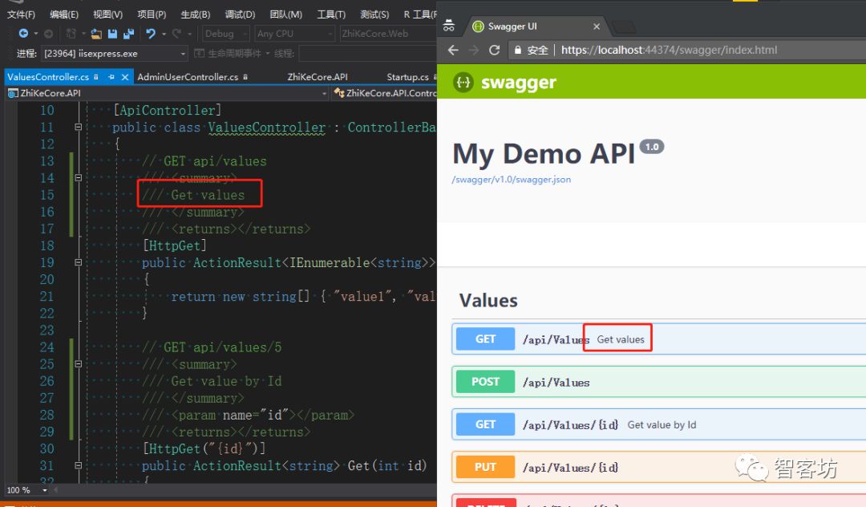Save the current file with the Save icon
This screenshot has width=866, height=507.
click(112, 34)
